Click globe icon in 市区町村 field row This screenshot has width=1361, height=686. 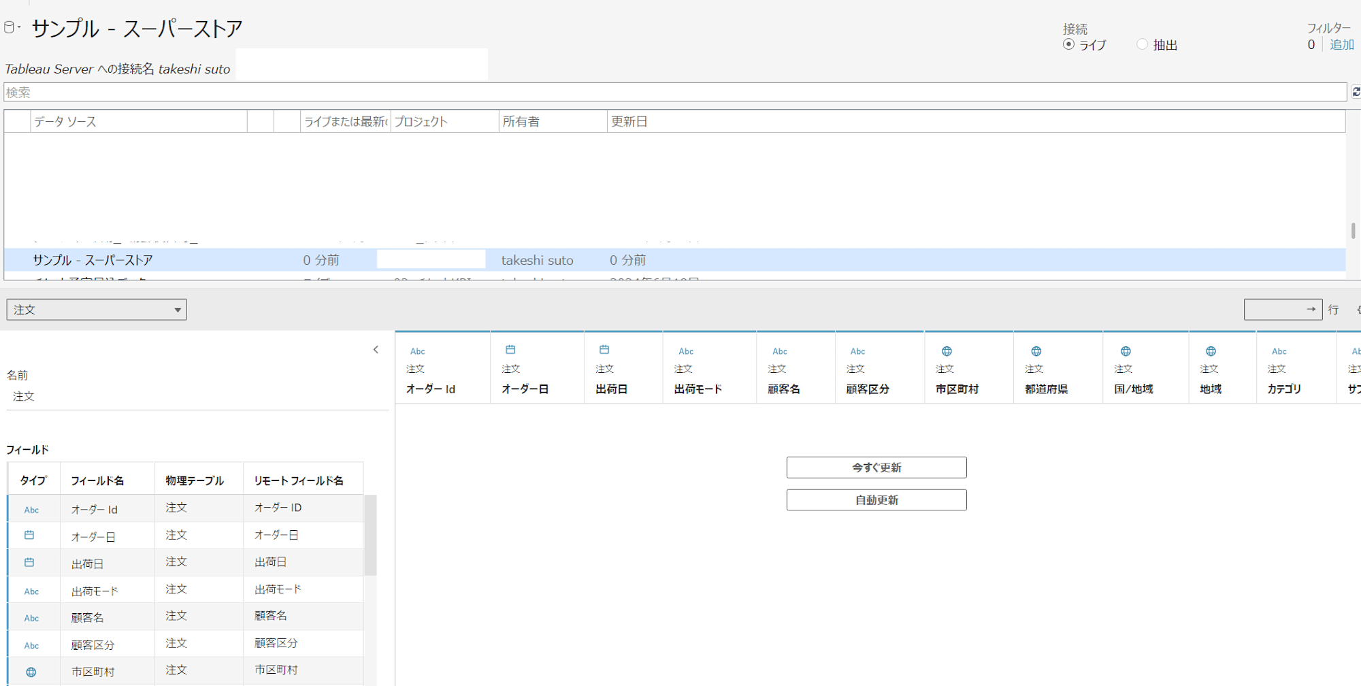31,672
